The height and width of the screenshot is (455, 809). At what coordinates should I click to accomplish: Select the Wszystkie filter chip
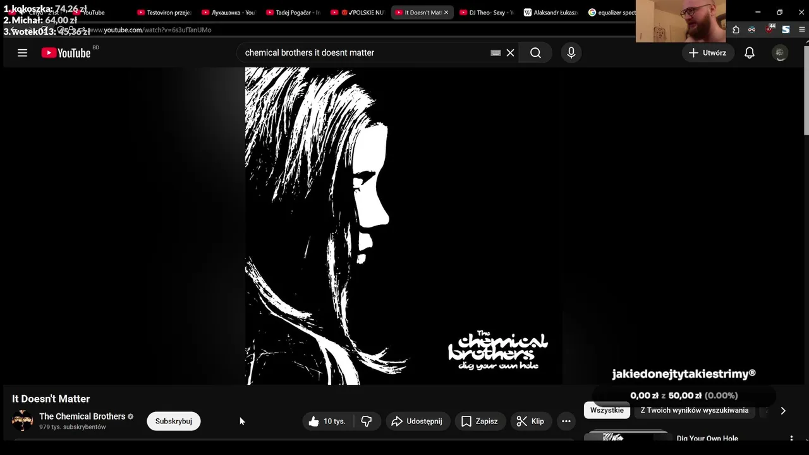coord(607,411)
